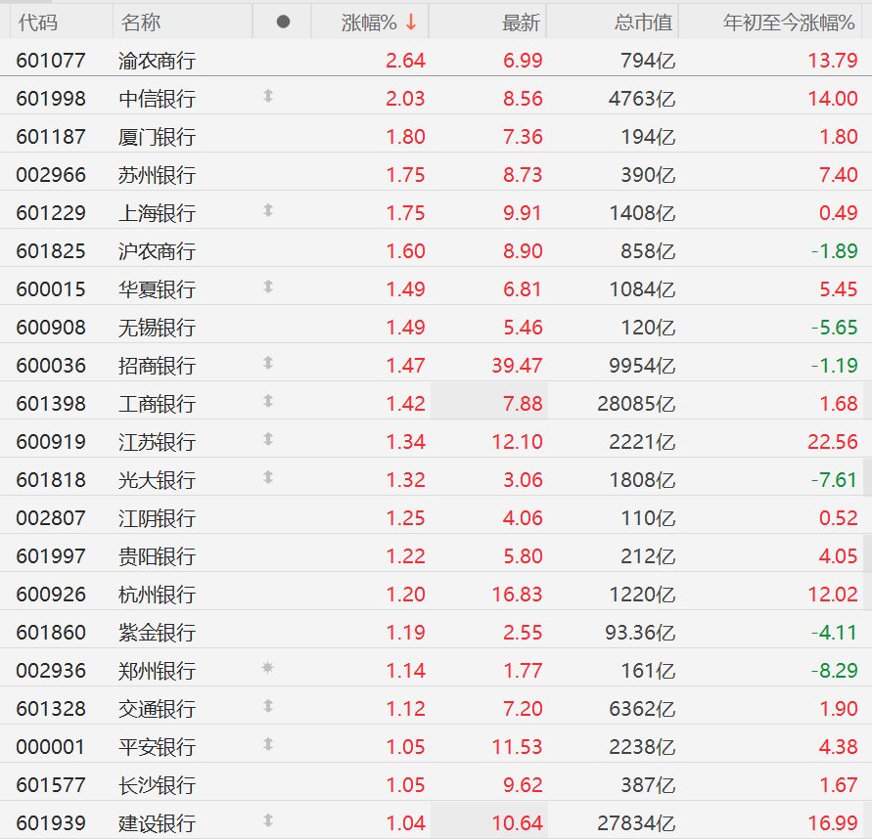The height and width of the screenshot is (839, 872).
Task: Open the 渝农商行 stock row
Action: point(436,60)
